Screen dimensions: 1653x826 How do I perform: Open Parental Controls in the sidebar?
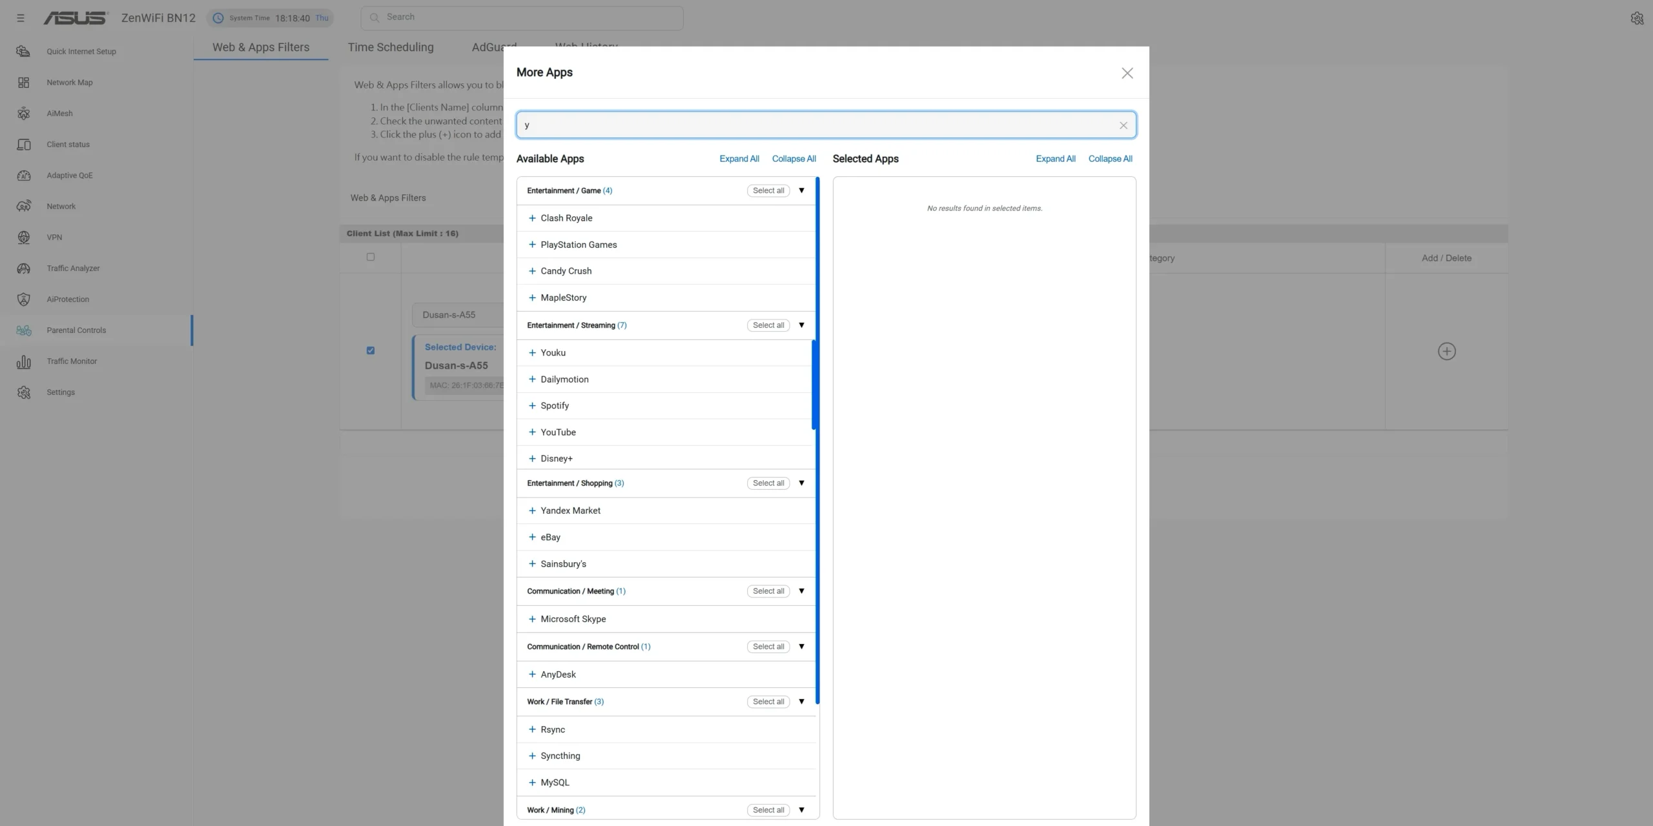coord(97,330)
